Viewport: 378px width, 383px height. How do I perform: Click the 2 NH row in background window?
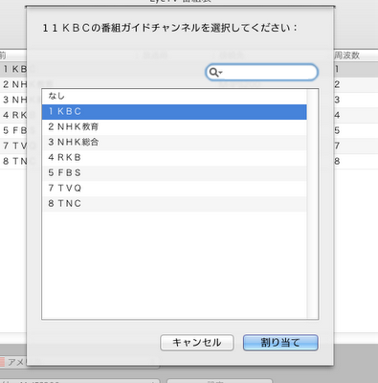[x=14, y=84]
